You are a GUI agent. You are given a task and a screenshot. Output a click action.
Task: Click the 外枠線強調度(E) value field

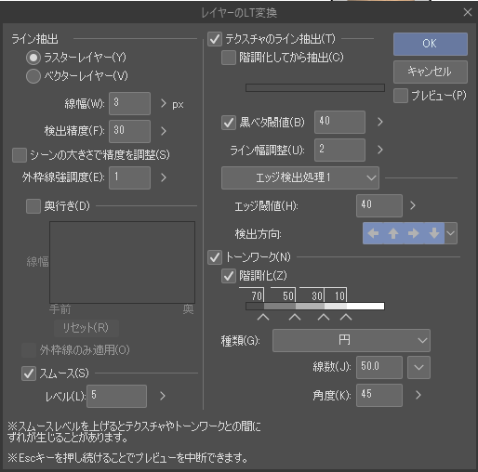129,177
